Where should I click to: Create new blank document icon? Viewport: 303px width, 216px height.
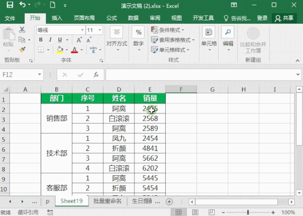coord(53,5)
